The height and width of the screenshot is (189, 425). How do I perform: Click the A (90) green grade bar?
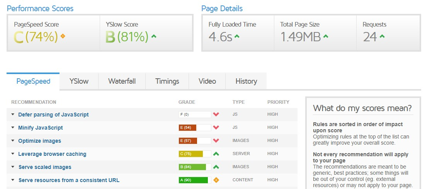coord(194,180)
